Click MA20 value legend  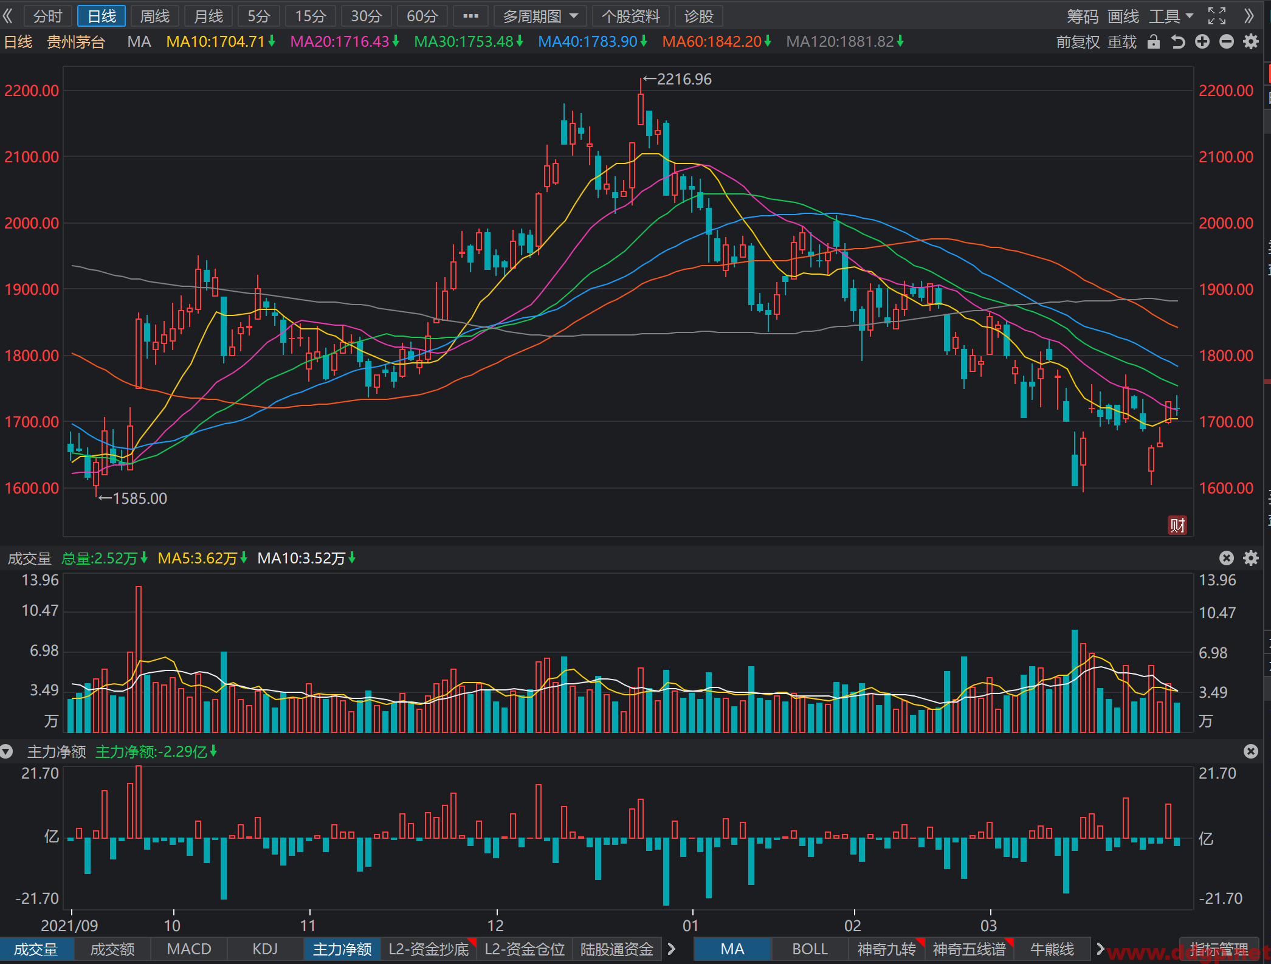point(345,42)
